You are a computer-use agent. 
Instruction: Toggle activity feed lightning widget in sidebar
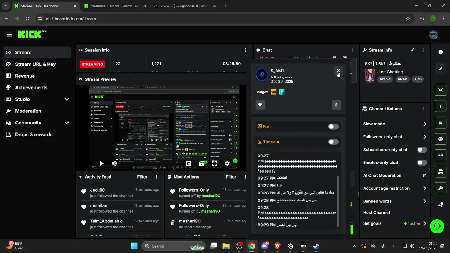coord(441,106)
